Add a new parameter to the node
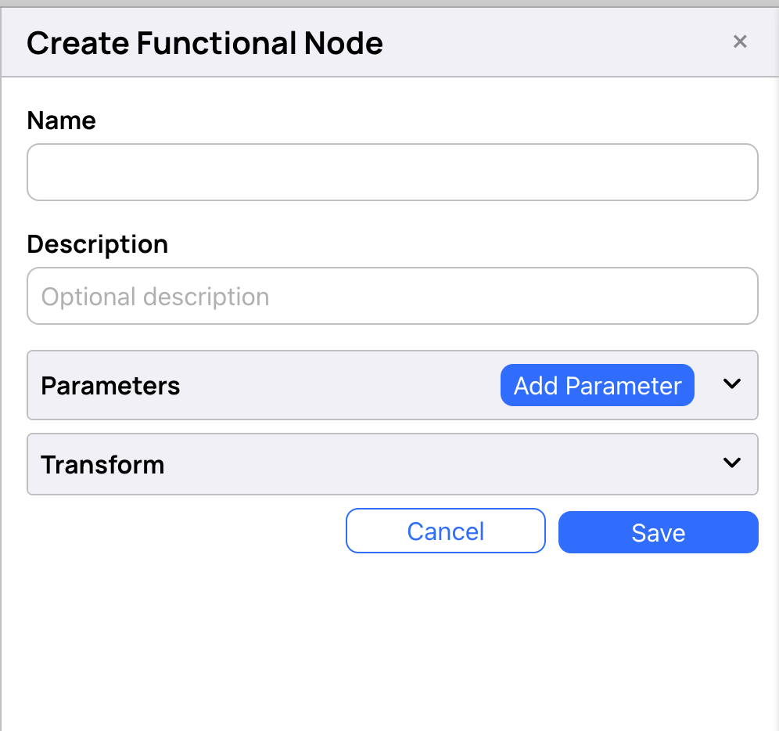The image size is (779, 731). coord(597,385)
